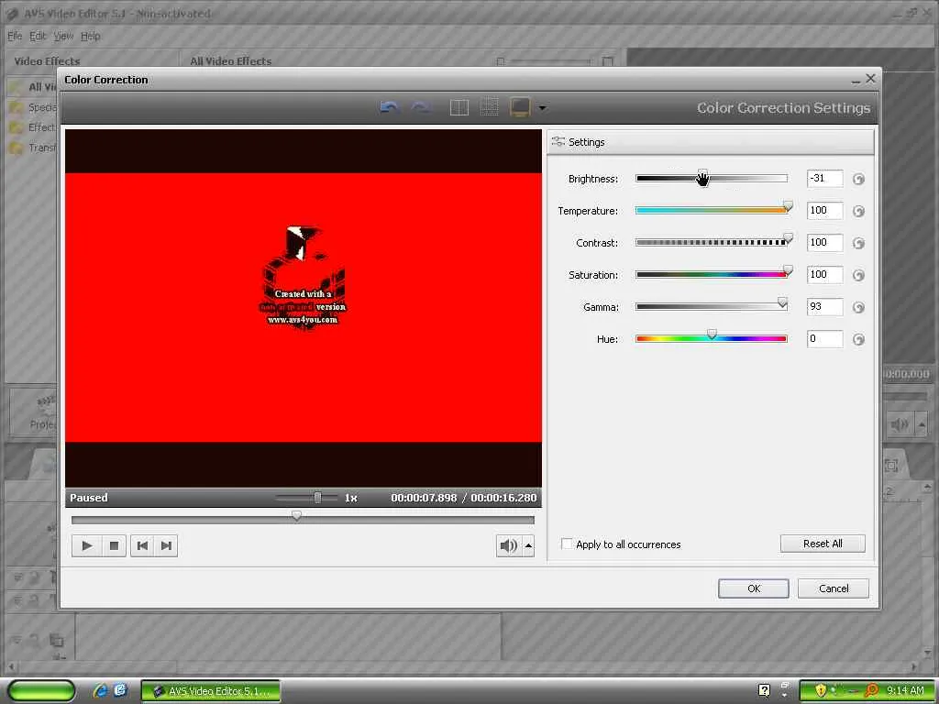Click the playback speed slider
Viewport: 939px width, 704px height.
point(306,498)
